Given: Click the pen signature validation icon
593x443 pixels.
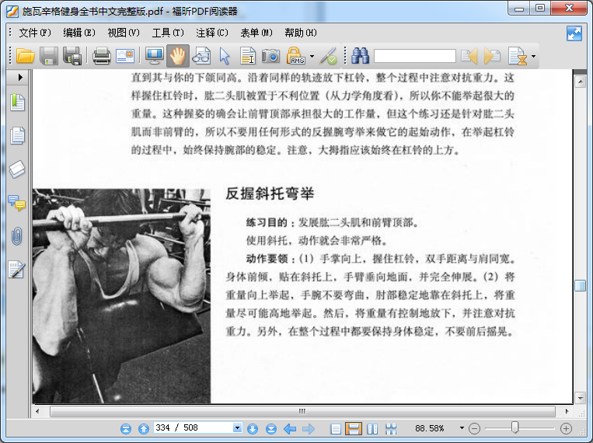Looking at the screenshot, I should click(x=328, y=56).
